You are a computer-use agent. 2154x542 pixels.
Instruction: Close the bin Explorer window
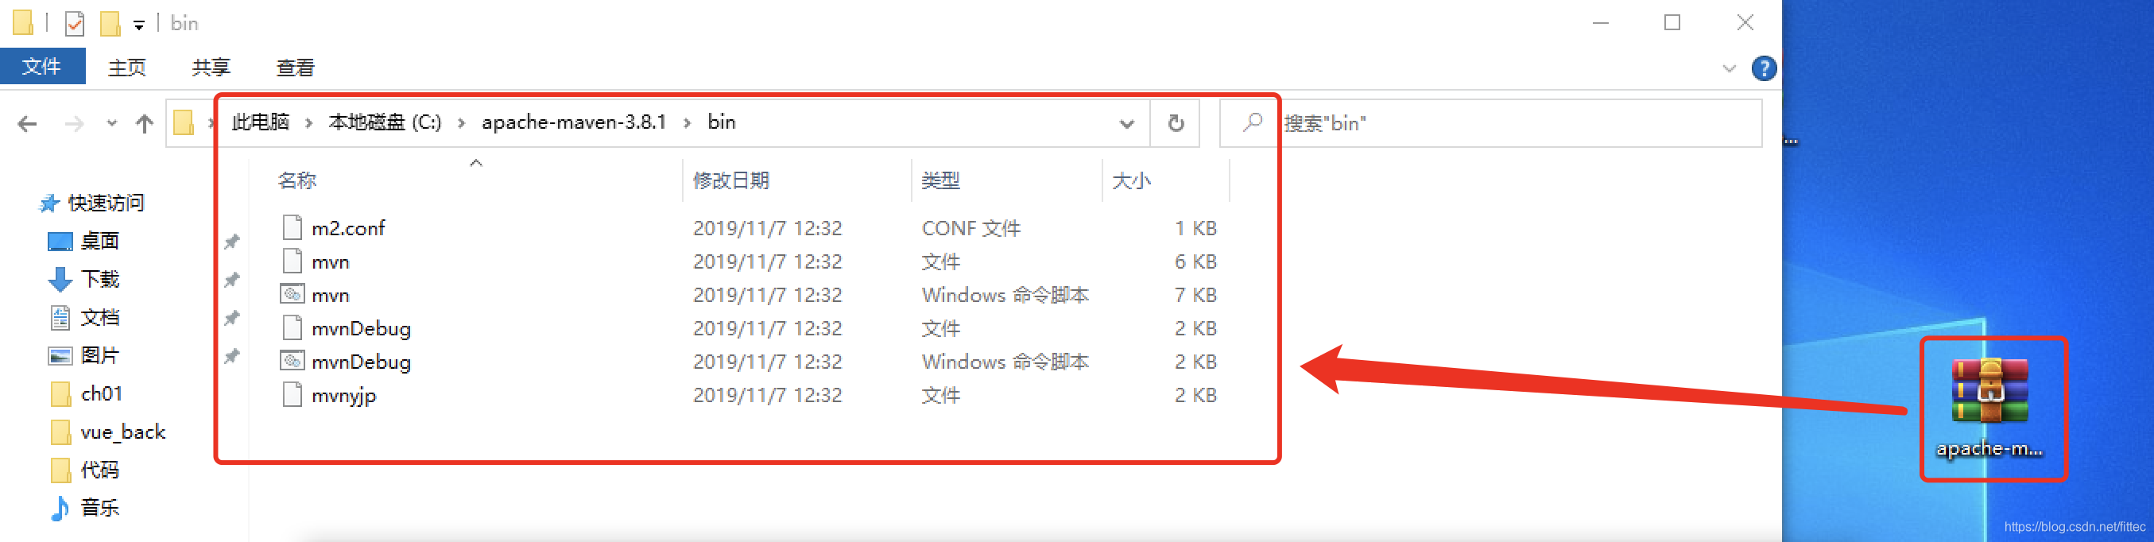pyautogui.click(x=1745, y=22)
